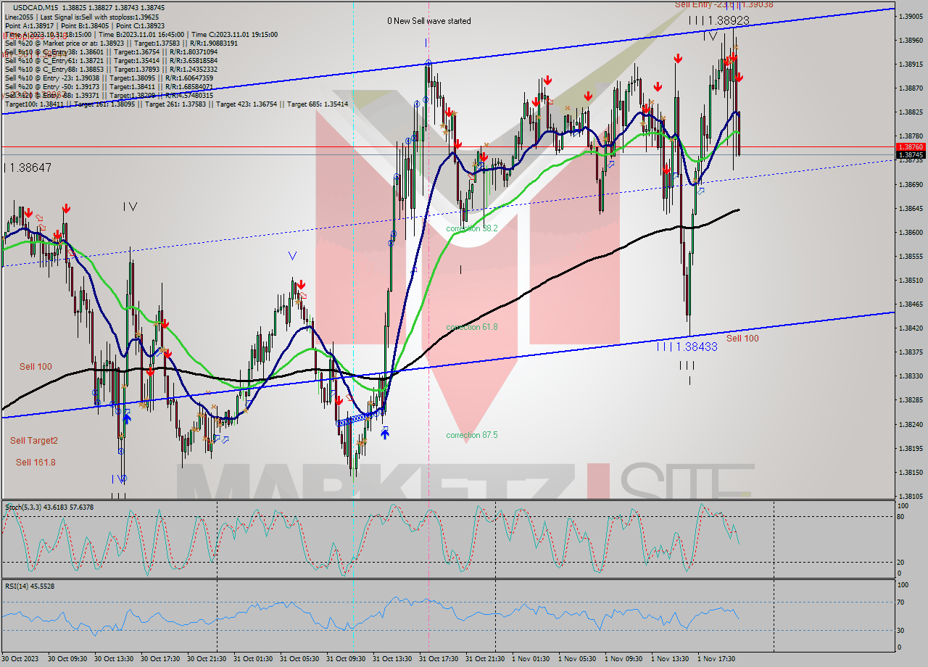Click the RSI 30 level label
Viewport: 928px width, 667px height.
(902, 630)
